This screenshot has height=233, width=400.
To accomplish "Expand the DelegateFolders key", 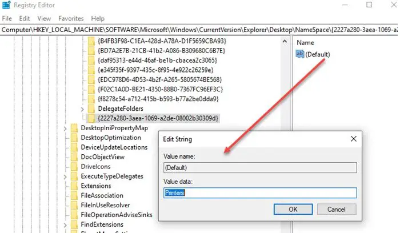I will point(82,110).
